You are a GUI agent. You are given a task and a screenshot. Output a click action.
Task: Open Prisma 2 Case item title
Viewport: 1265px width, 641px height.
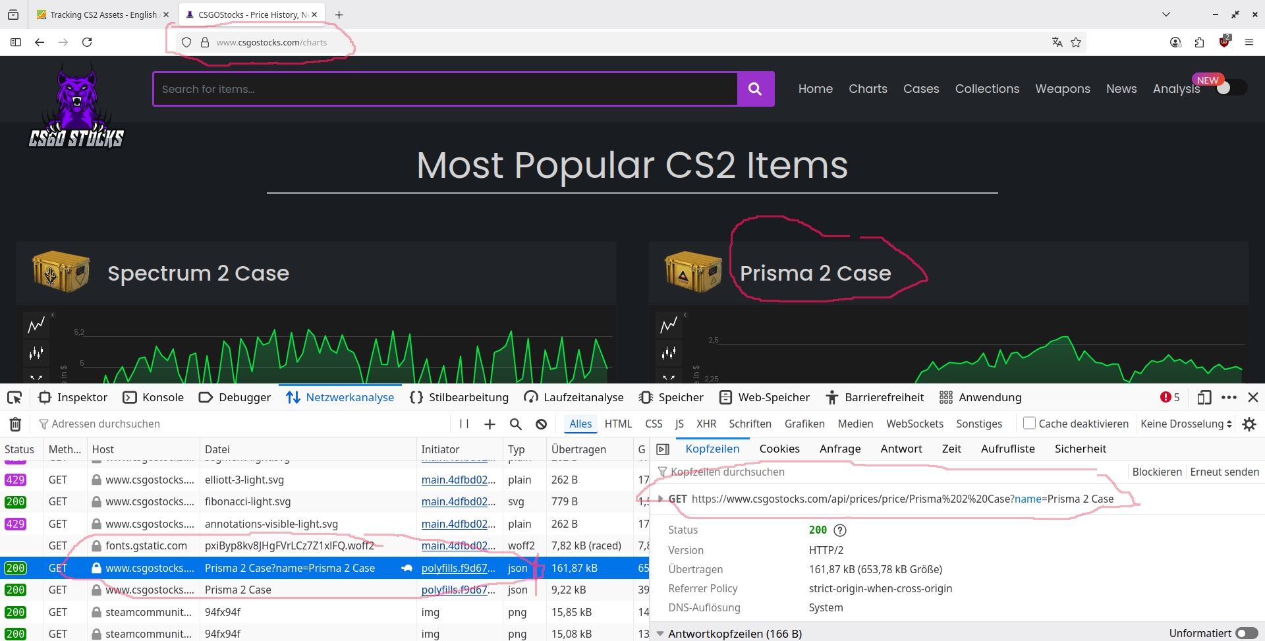815,273
